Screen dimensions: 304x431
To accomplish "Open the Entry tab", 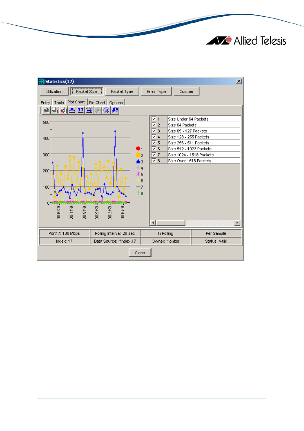I will 45,102.
